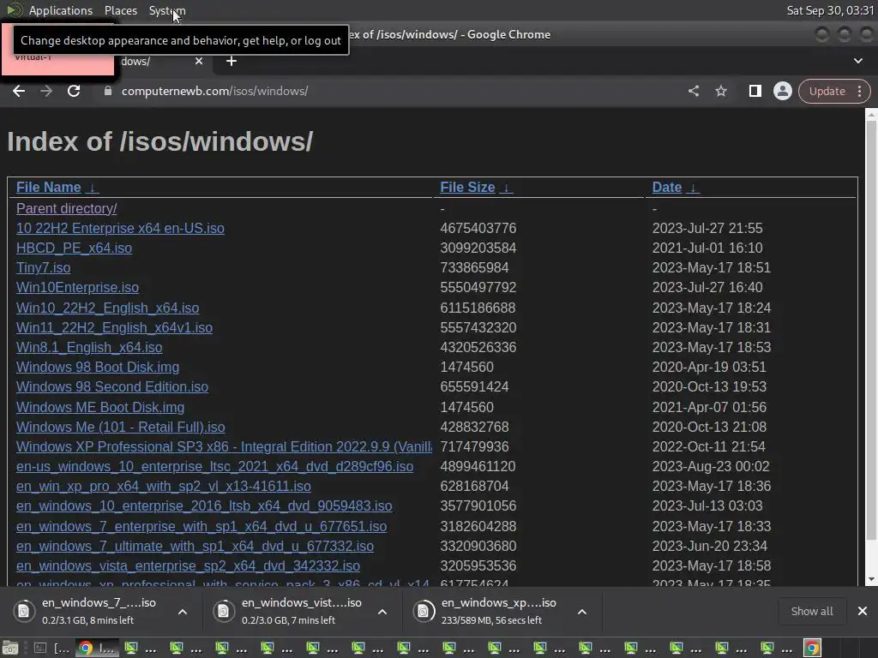Select date 2023-Jul-27 21:55 text
The height and width of the screenshot is (658, 878).
[x=707, y=228]
